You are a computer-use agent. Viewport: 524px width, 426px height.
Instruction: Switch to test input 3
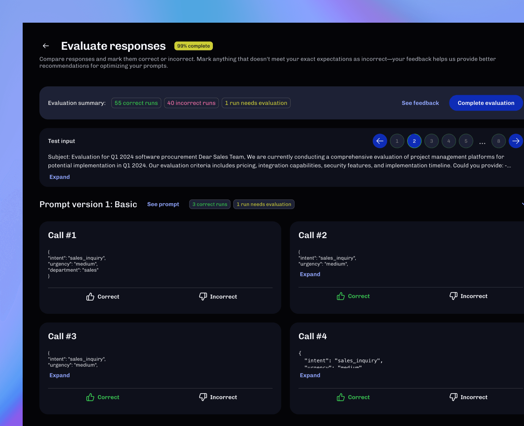point(431,141)
